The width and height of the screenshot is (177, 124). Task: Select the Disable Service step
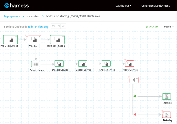[59, 64]
